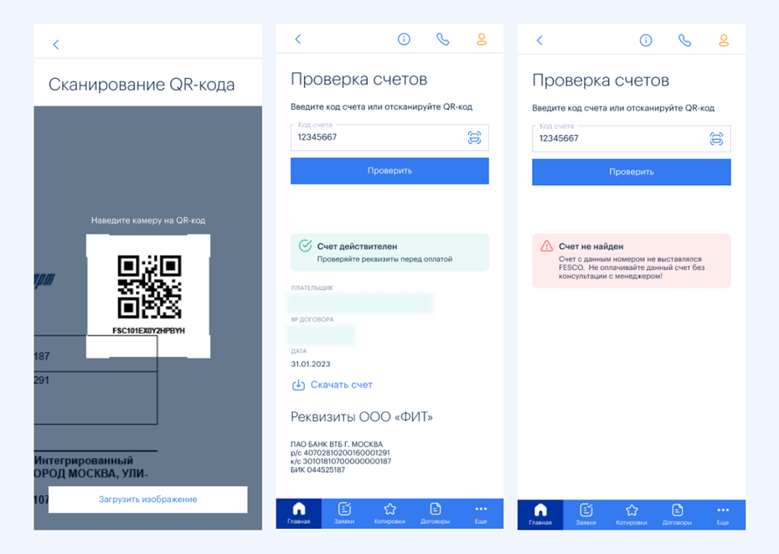Focus Код счета field on right screen

coord(631,139)
